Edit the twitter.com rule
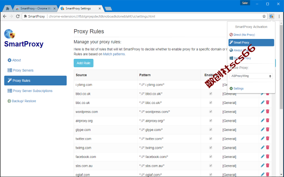The height and width of the screenshot is (177, 284). pyautogui.click(x=262, y=139)
